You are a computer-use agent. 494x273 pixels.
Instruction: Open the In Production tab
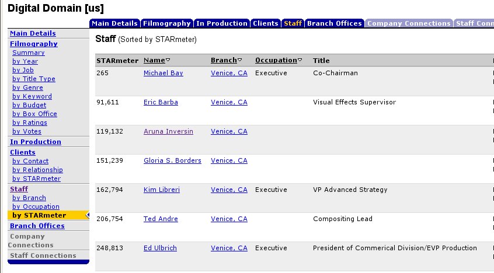pyautogui.click(x=221, y=23)
